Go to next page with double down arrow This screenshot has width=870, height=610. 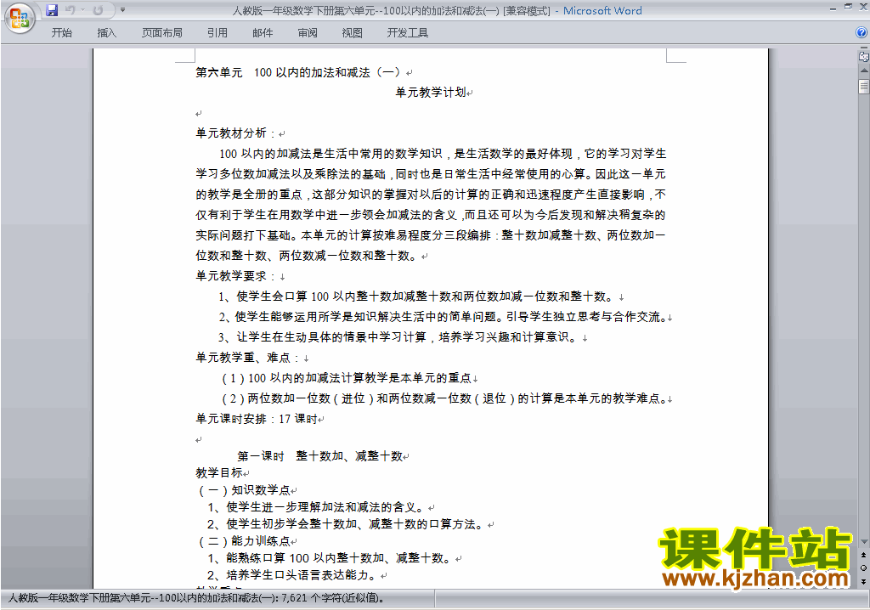(864, 581)
